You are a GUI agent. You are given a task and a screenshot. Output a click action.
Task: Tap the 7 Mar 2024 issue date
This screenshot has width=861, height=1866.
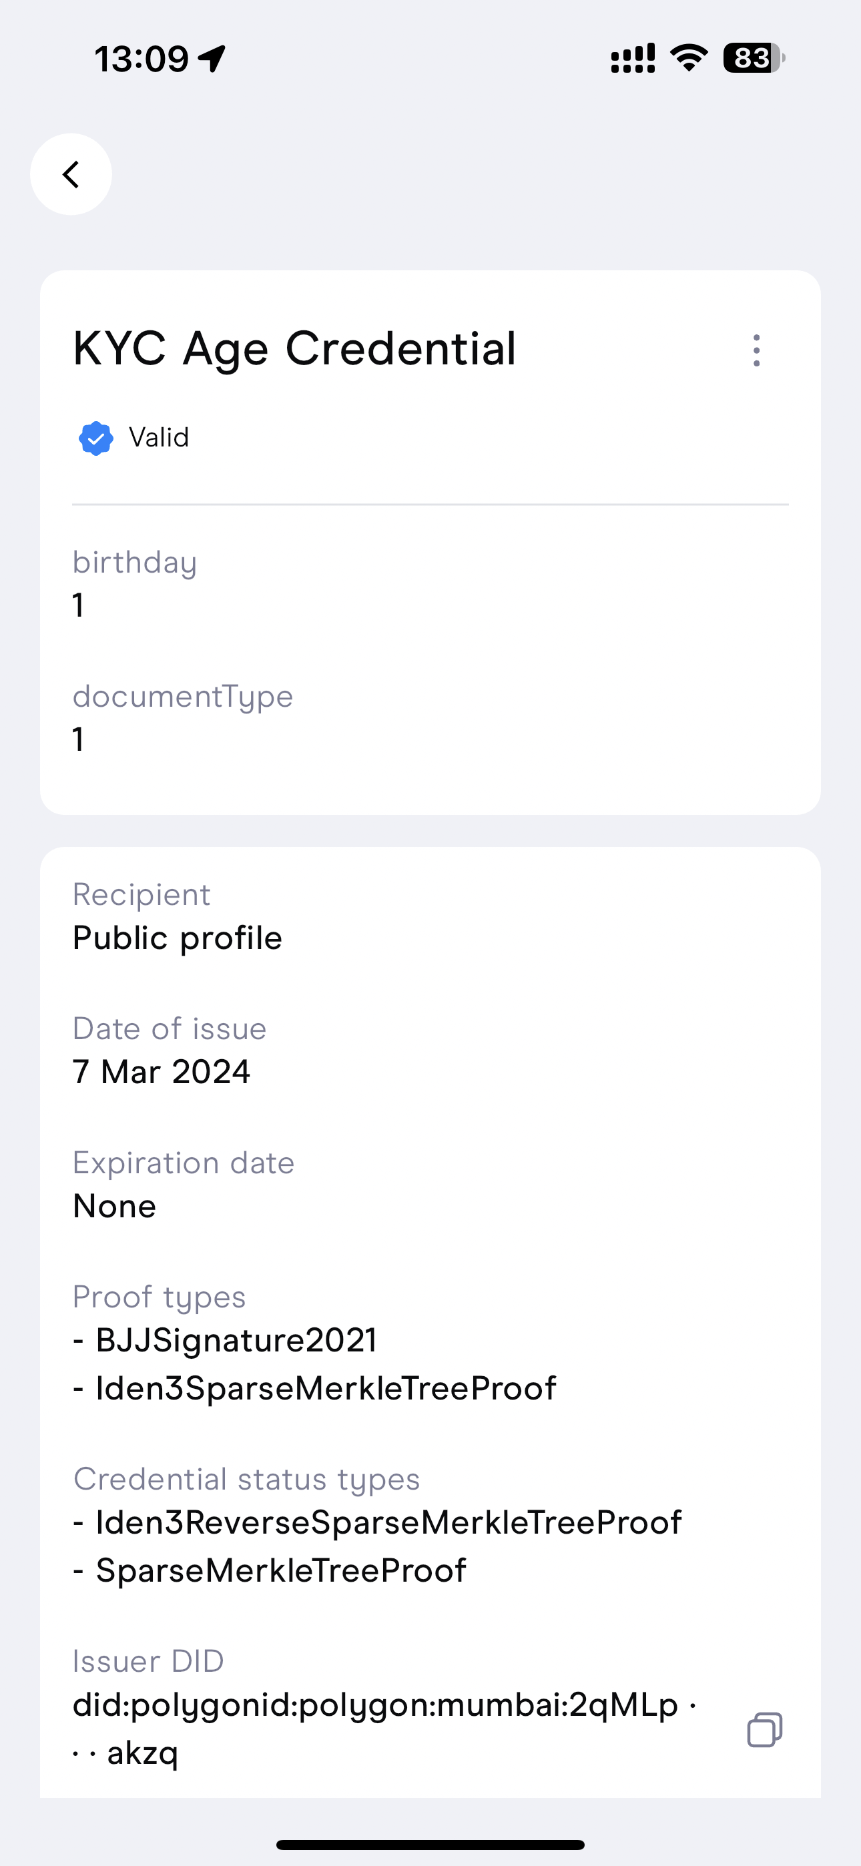tap(162, 1072)
